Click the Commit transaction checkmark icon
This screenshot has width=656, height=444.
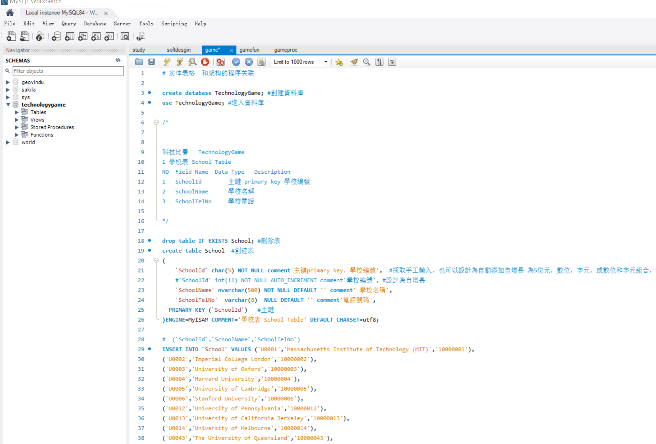point(236,62)
